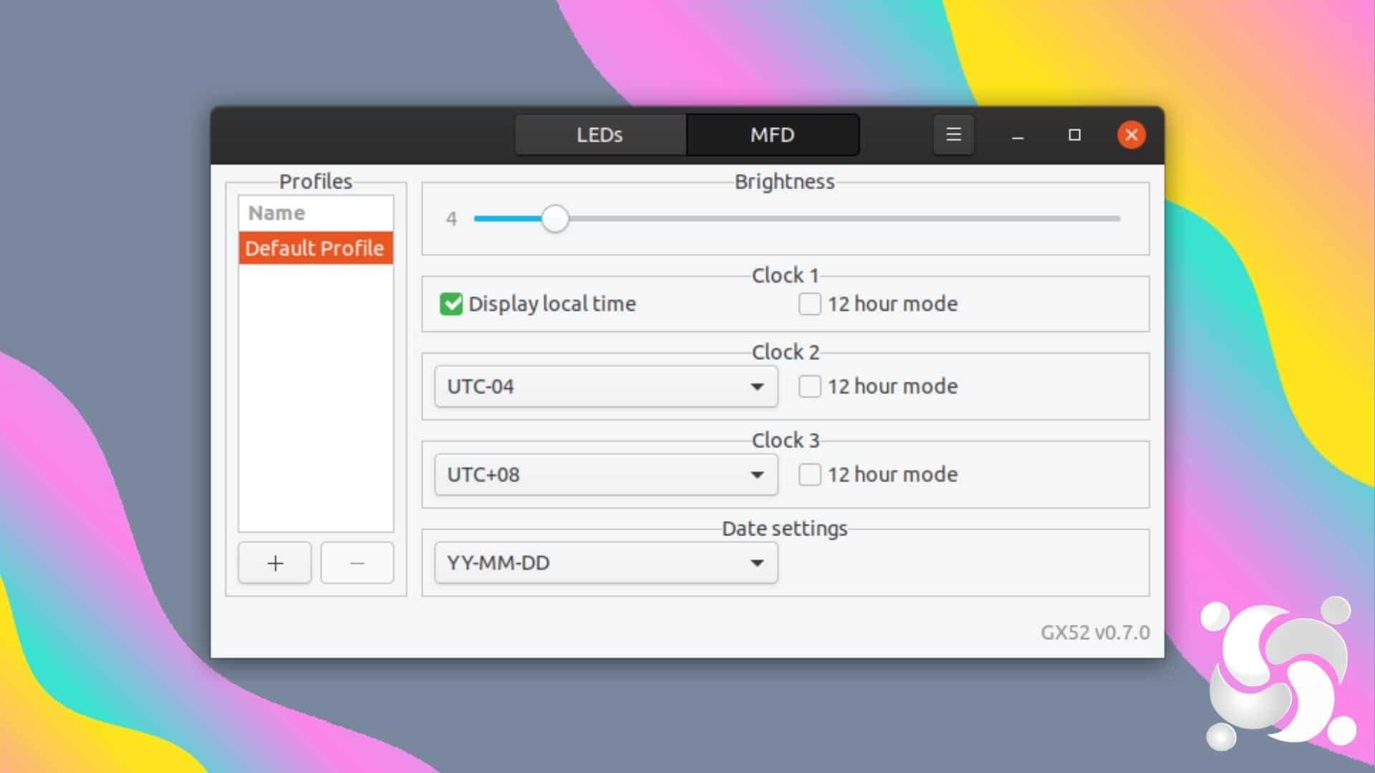The image size is (1375, 773).
Task: Add a new profile with the plus button
Action: 275,563
